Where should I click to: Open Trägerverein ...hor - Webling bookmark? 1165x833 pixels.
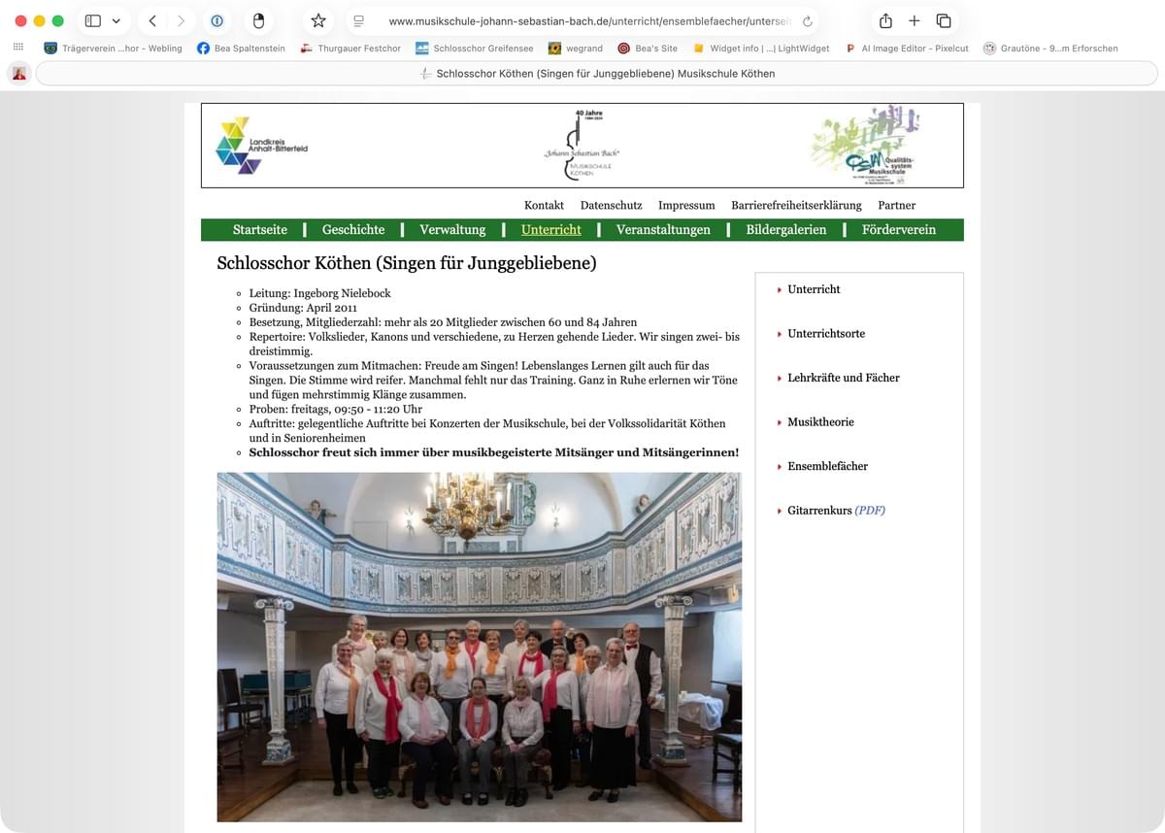tap(113, 48)
